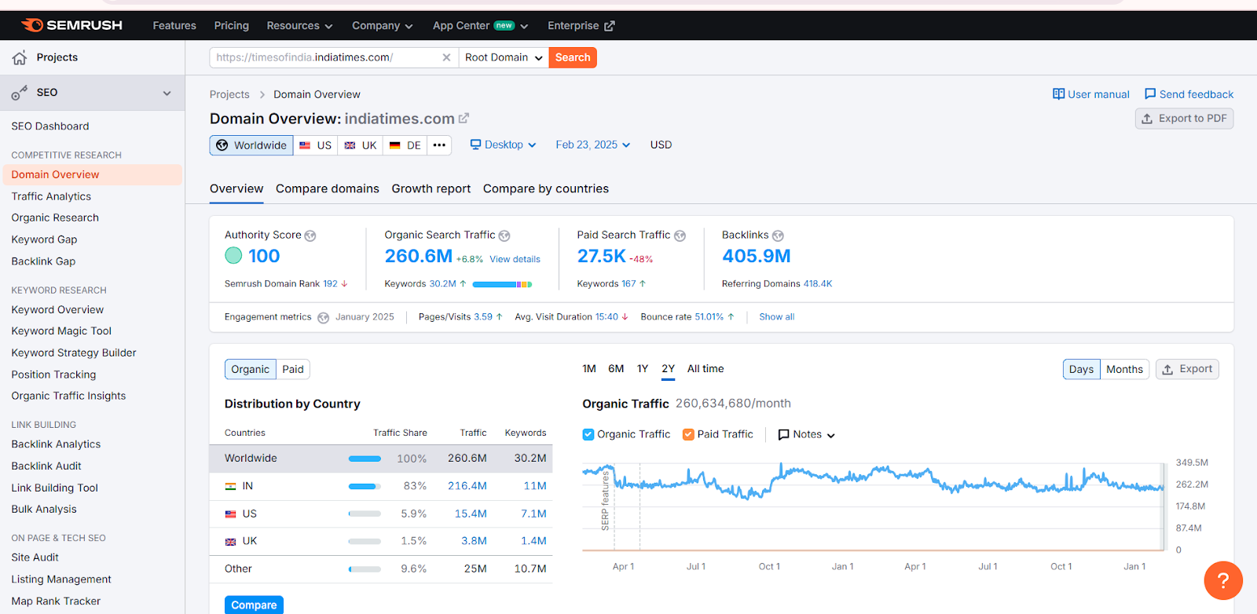Click the 405.9M backlinks value

pyautogui.click(x=757, y=256)
